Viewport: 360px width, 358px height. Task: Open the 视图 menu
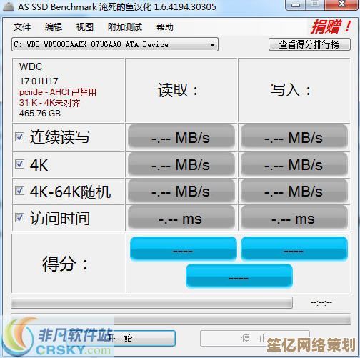coord(85,27)
